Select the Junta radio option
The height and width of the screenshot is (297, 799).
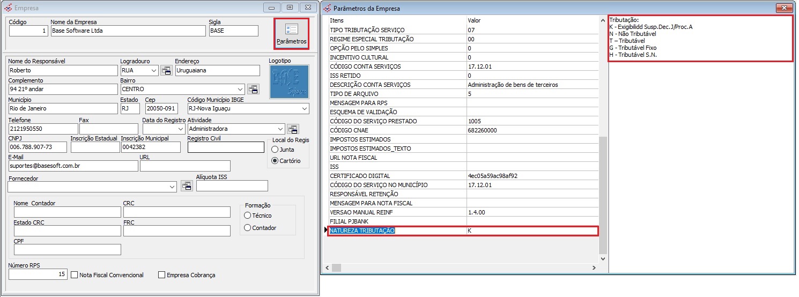[x=275, y=150]
